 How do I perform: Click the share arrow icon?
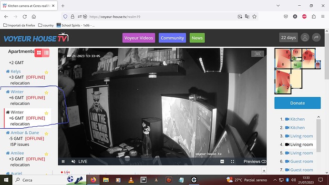(x=317, y=38)
